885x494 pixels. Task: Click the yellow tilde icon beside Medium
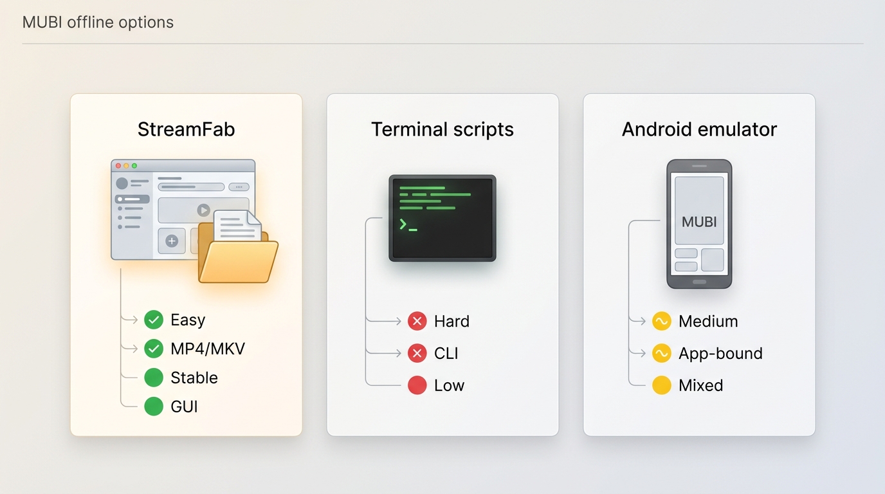coord(662,321)
